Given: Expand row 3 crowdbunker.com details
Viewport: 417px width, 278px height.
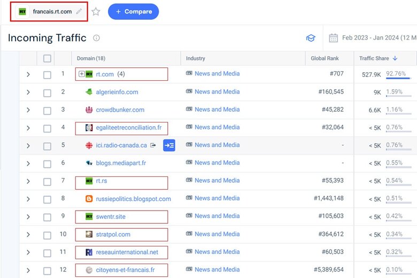Looking at the screenshot, I should [28, 110].
